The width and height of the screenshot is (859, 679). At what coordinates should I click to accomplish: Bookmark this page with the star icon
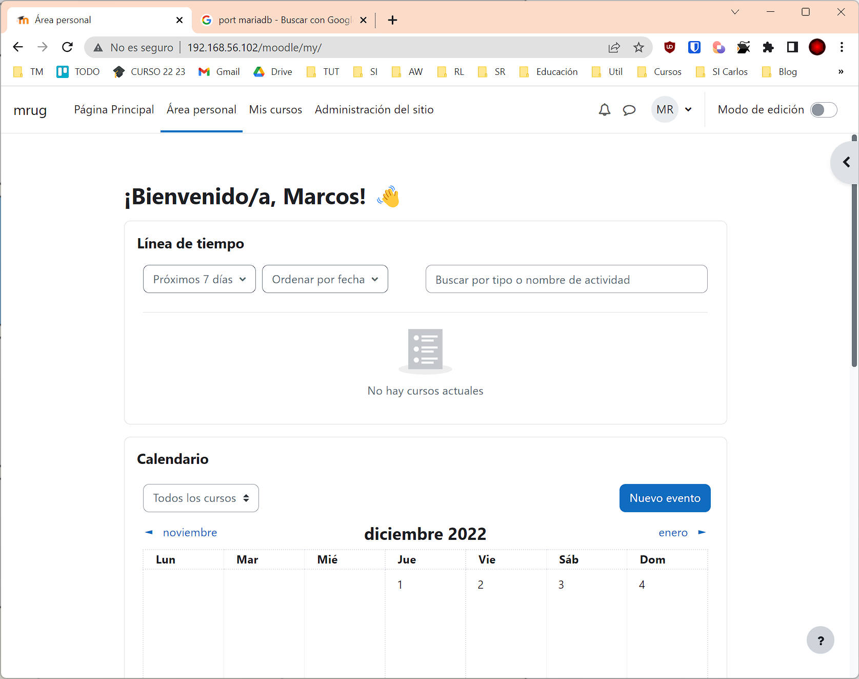point(638,48)
